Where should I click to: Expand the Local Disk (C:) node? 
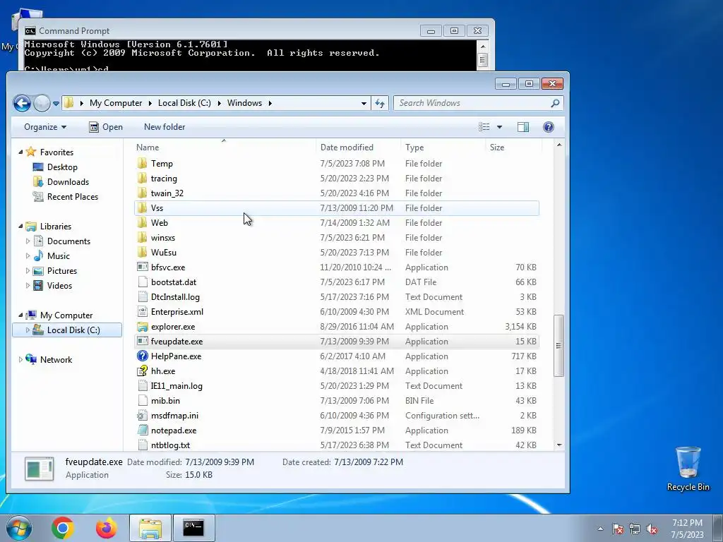[28, 330]
